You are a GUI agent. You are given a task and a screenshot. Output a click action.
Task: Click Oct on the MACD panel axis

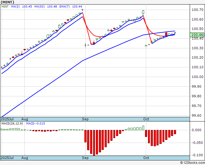click(x=146, y=158)
